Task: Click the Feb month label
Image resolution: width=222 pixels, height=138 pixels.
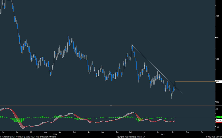Action: point(131,132)
